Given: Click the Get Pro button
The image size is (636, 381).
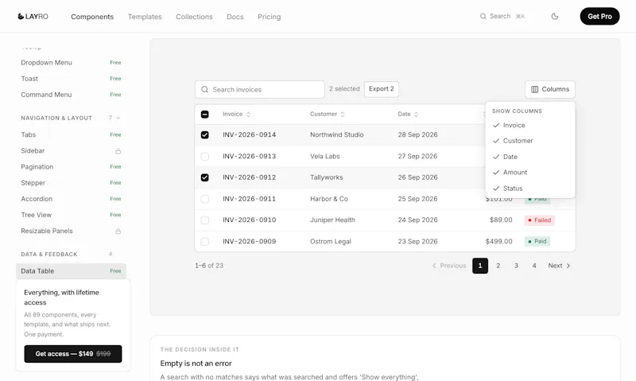Looking at the screenshot, I should tap(599, 16).
